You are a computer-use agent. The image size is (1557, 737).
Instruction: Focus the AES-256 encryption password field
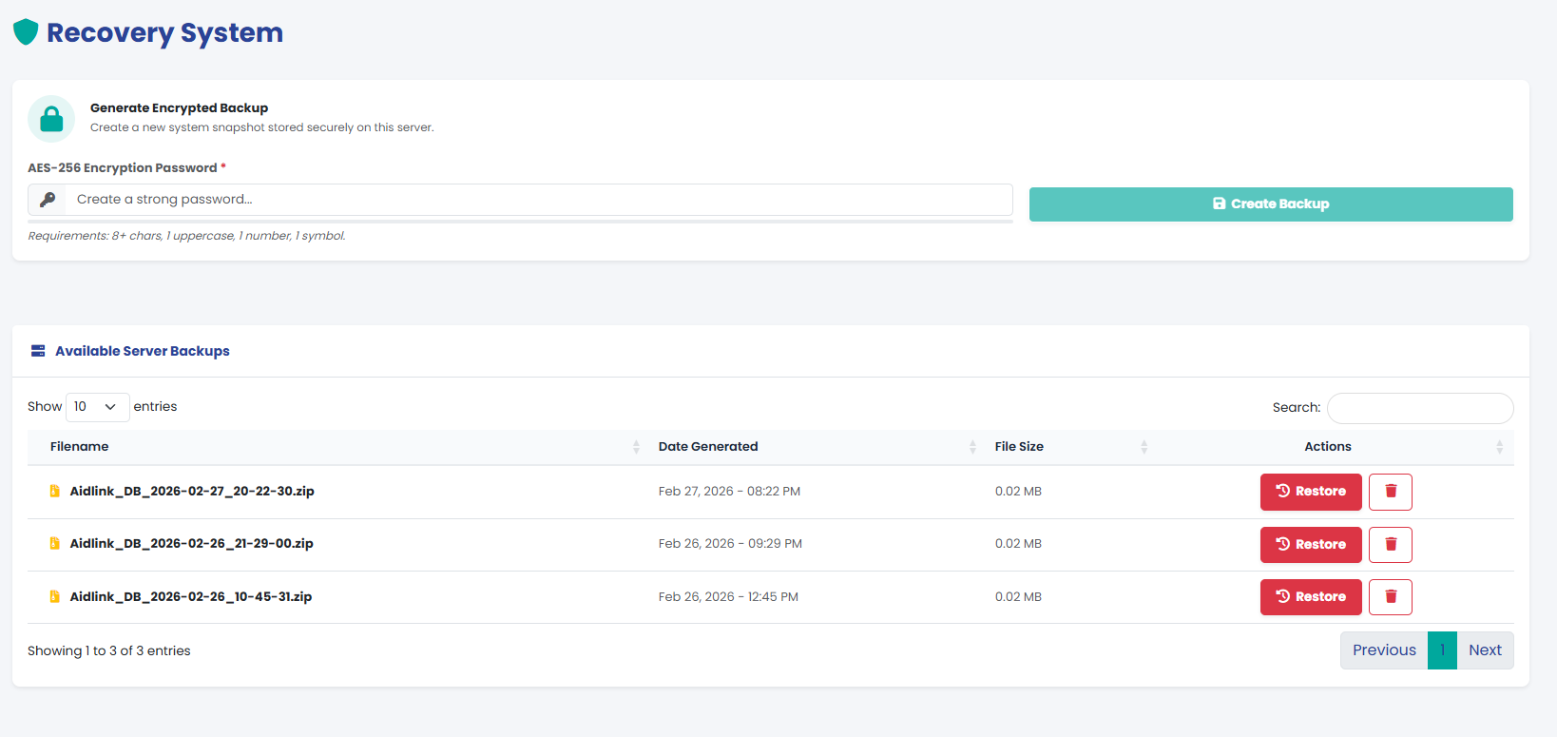tap(538, 200)
